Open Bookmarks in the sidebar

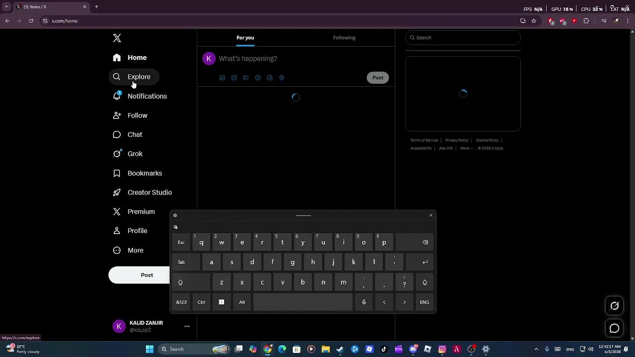tap(138, 173)
